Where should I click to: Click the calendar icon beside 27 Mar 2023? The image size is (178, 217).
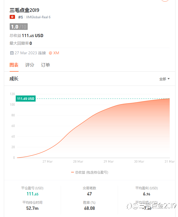pos(12,53)
